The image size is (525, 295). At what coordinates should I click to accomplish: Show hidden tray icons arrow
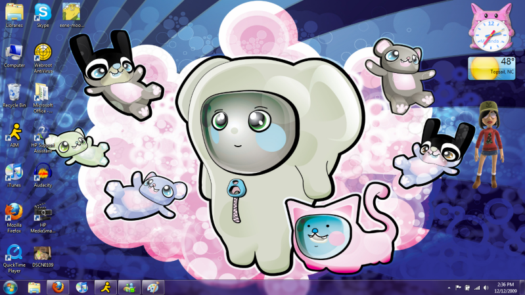coord(449,288)
